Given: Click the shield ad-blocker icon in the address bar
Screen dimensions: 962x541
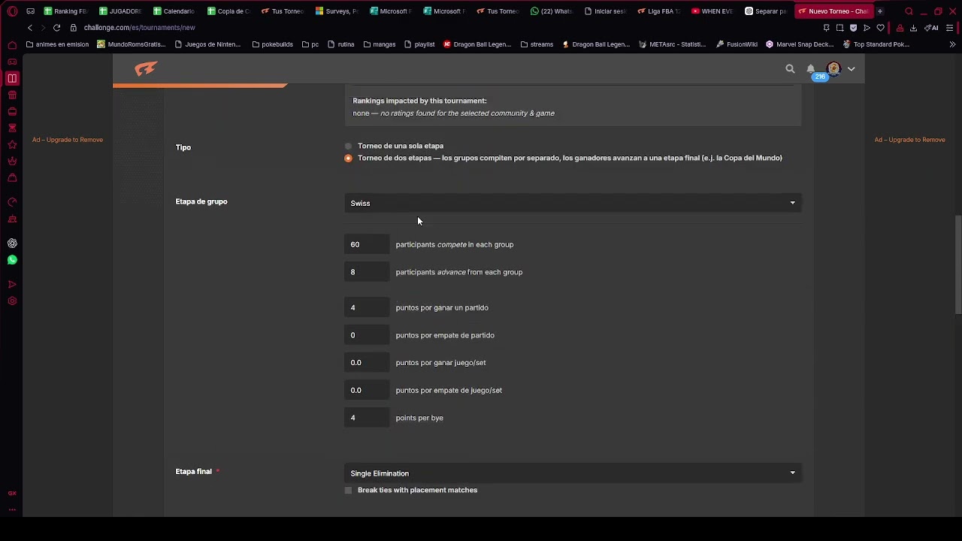Looking at the screenshot, I should pyautogui.click(x=853, y=28).
